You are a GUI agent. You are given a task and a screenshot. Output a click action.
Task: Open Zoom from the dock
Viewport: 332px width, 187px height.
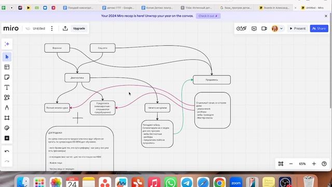[x=236, y=183]
